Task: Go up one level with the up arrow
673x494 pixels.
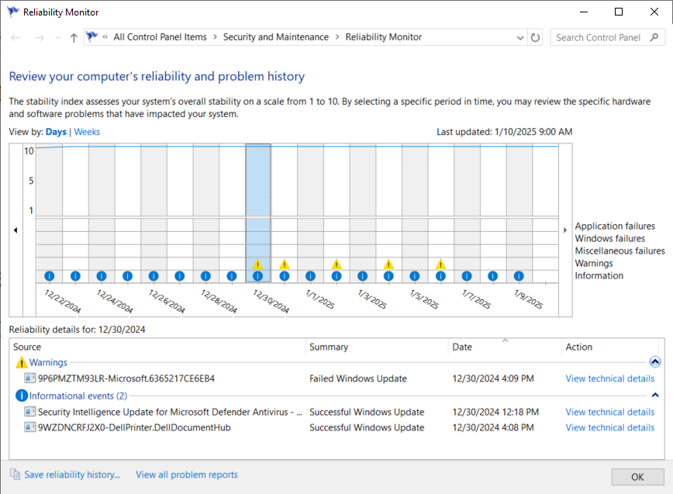Action: click(x=74, y=38)
